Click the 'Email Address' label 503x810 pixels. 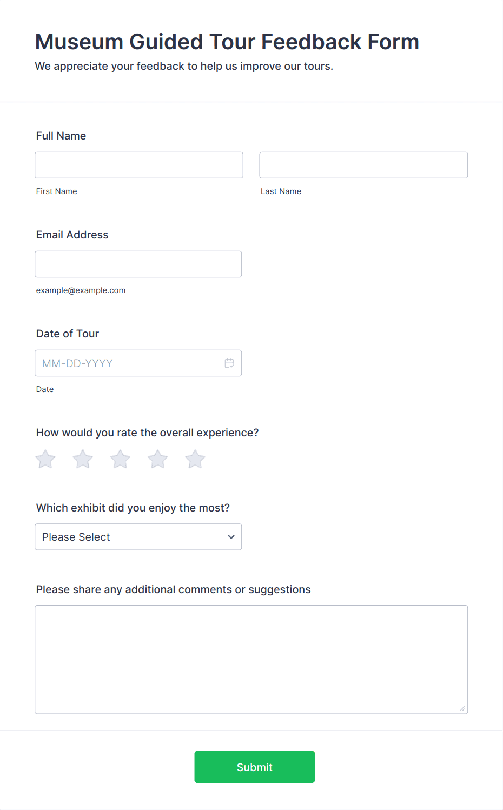coord(72,235)
